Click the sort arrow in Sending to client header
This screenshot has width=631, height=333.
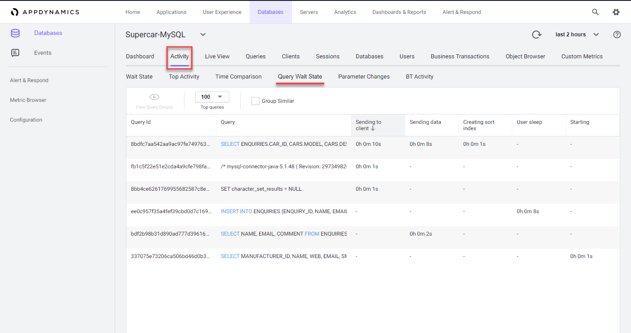pos(373,128)
